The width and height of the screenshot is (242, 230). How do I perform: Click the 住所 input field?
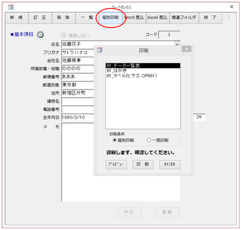(78, 93)
